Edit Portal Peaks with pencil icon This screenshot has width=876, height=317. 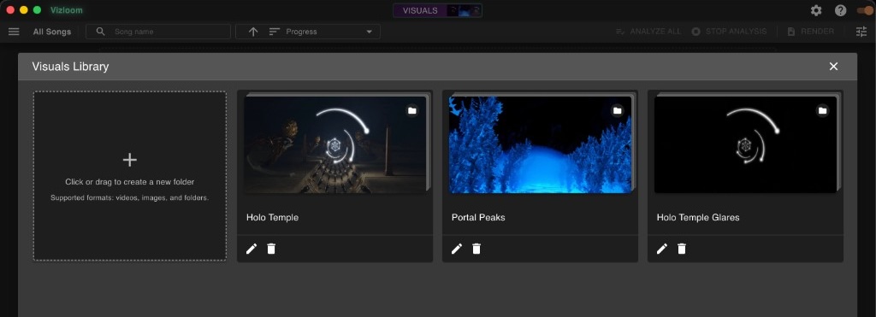pos(457,249)
